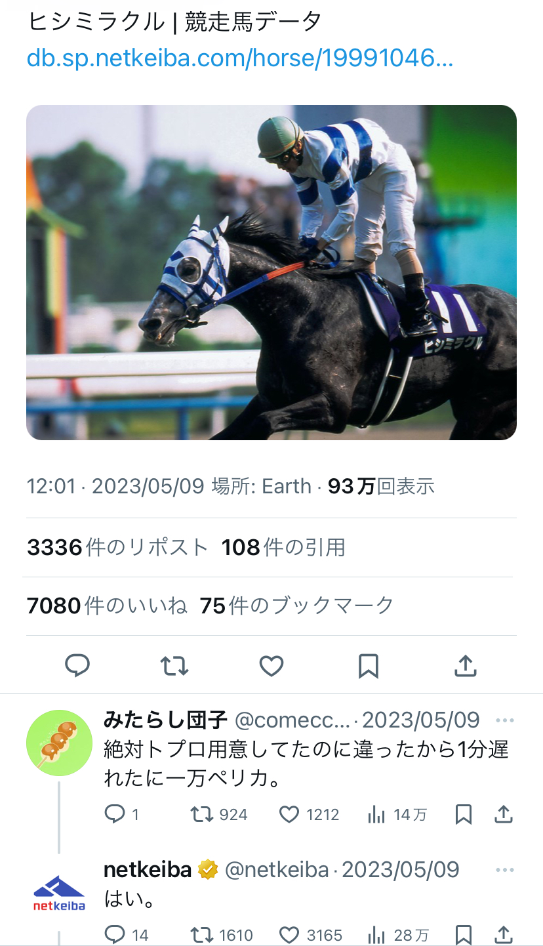Image resolution: width=543 pixels, height=946 pixels.
Task: Repost the main tweet
Action: pos(174,666)
